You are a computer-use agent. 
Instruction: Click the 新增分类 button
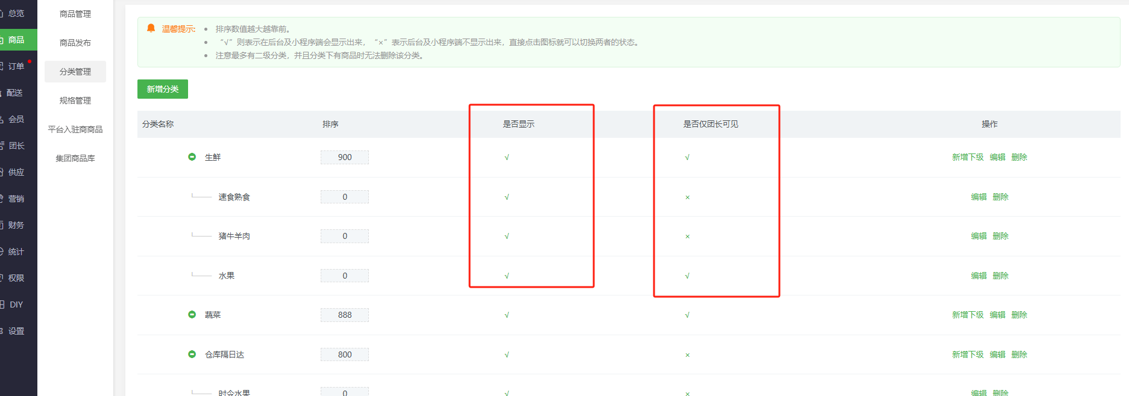coord(162,89)
